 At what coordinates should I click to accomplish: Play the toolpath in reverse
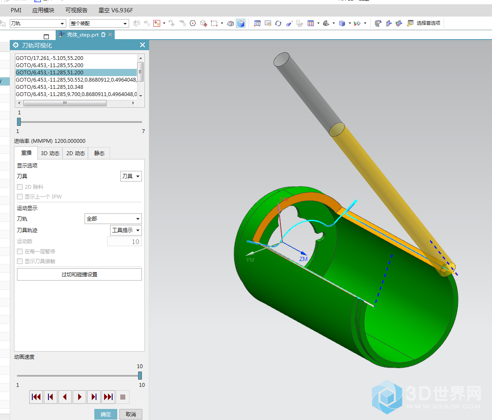click(x=65, y=397)
